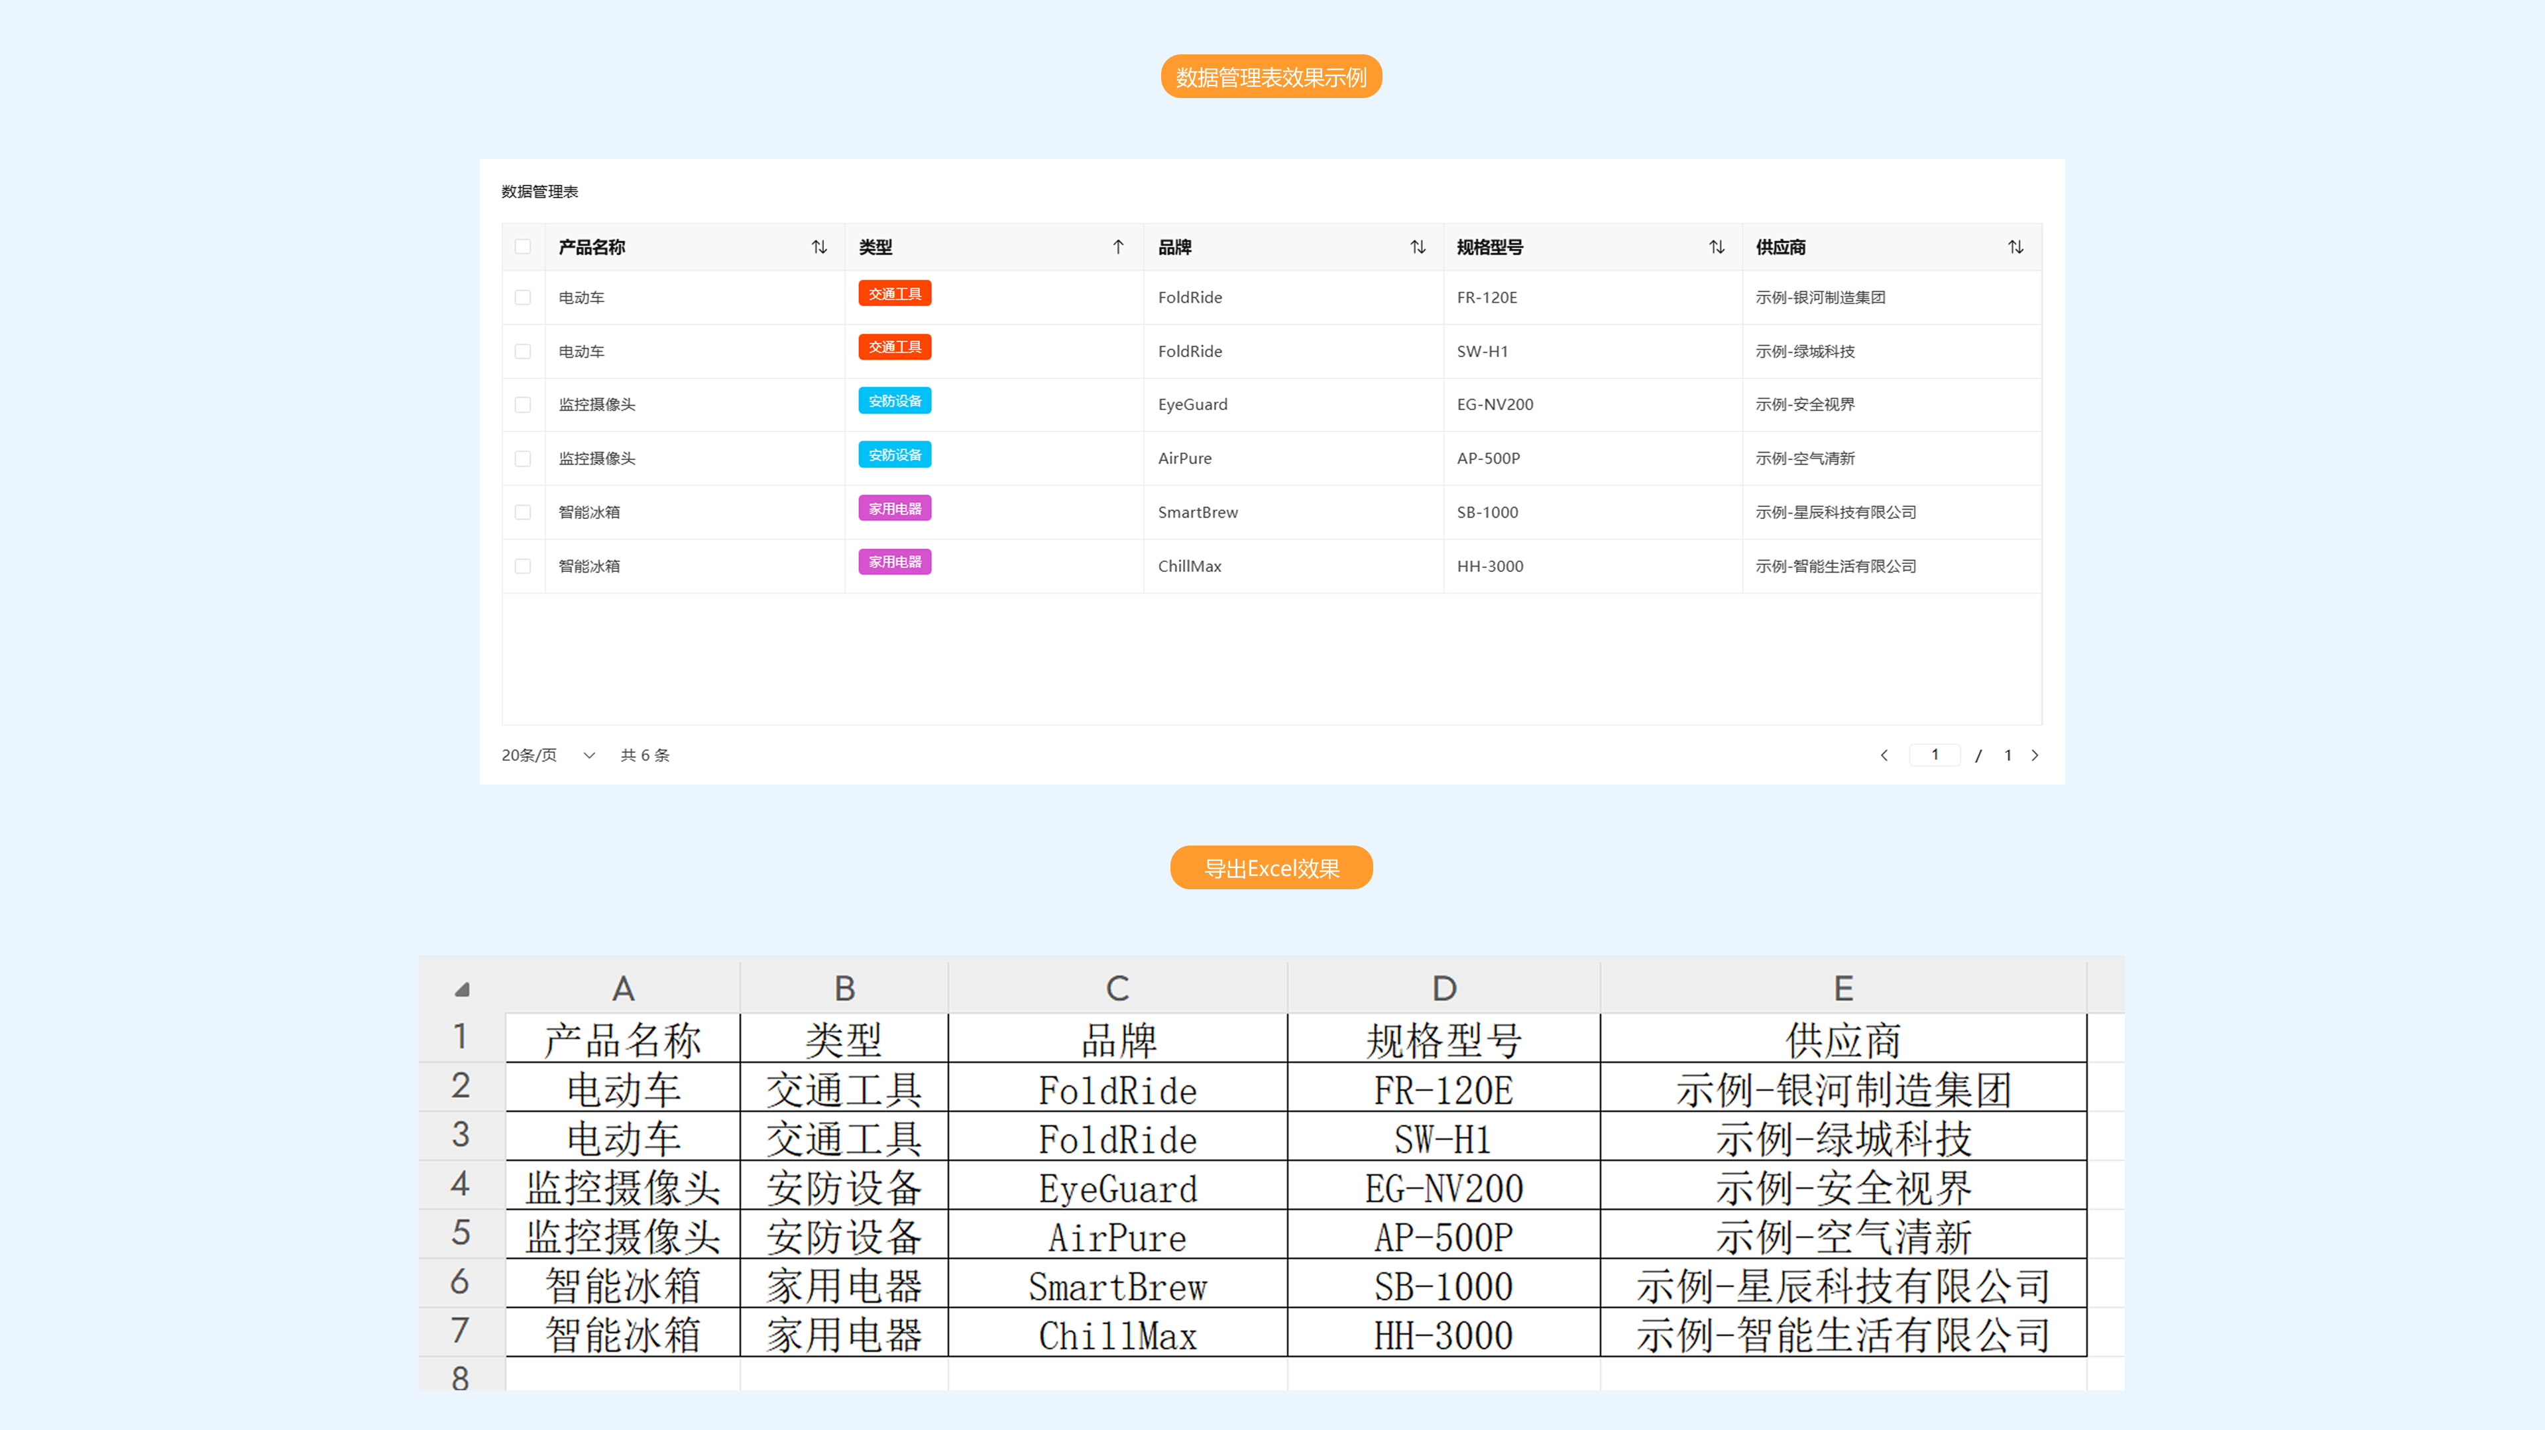Viewport: 2545px width, 1430px height.
Task: Select Excel column A header
Action: (622, 989)
